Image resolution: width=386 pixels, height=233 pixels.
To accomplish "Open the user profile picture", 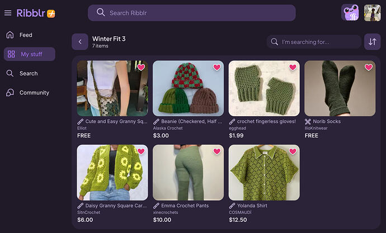I will coord(373,13).
